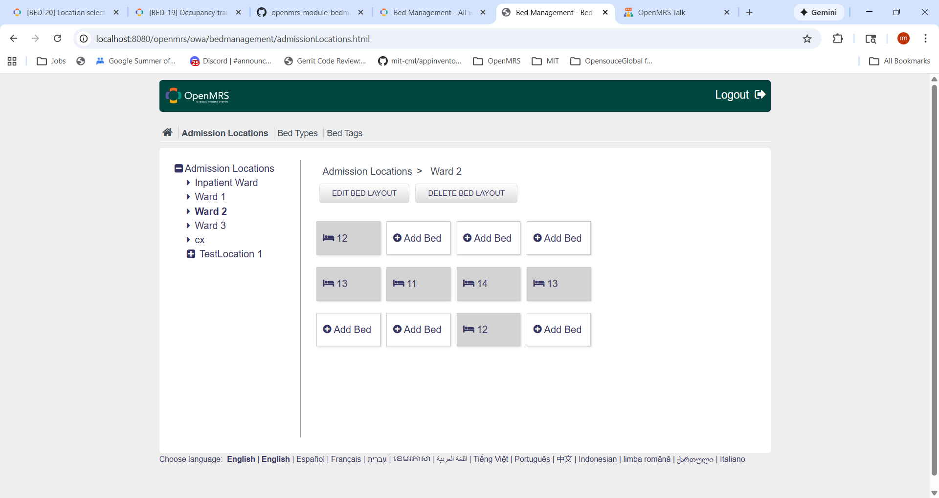Expand the Inpatient Ward tree arrow
The image size is (939, 498).
click(188, 183)
